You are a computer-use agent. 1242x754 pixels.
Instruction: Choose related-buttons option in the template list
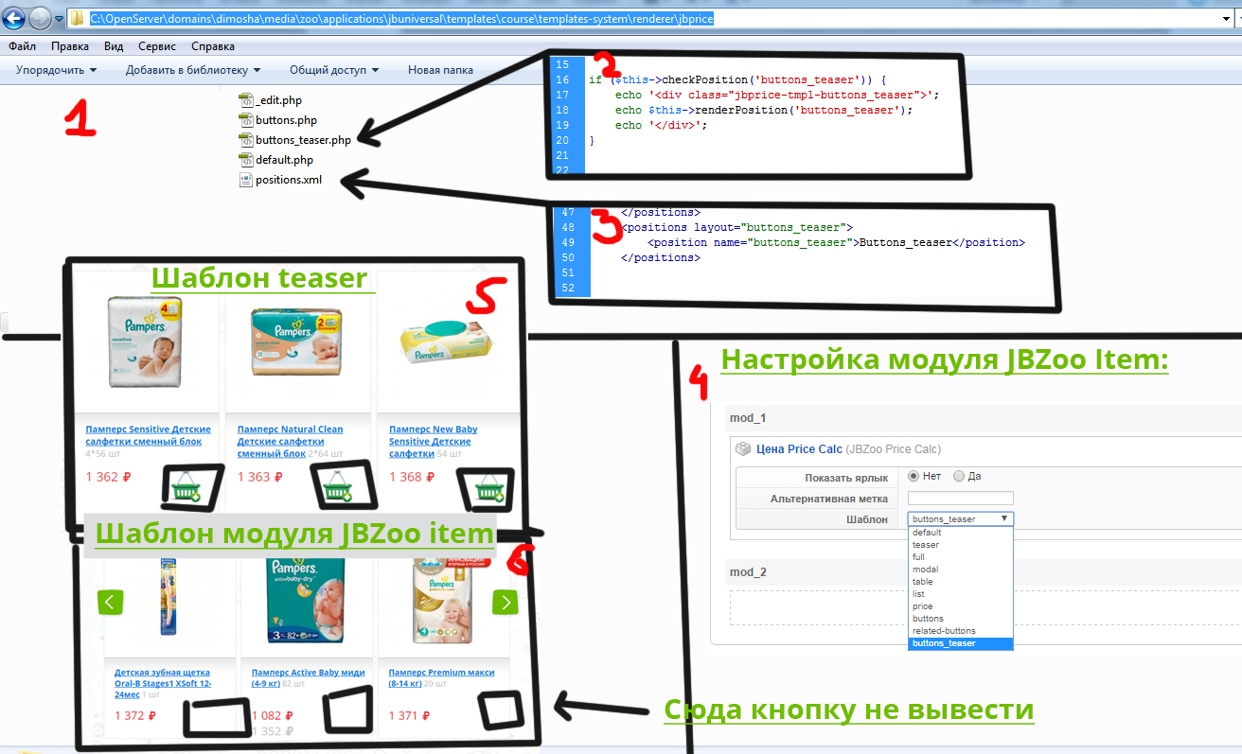click(944, 631)
